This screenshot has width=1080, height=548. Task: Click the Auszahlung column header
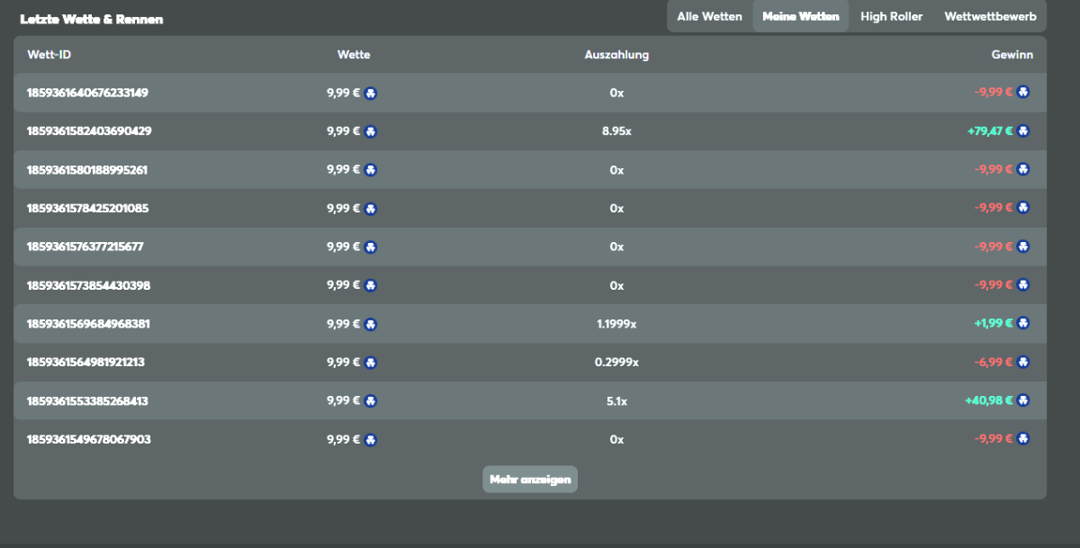click(616, 55)
